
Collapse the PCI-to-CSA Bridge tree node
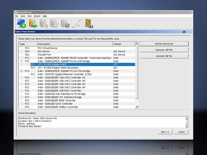point(22,71)
